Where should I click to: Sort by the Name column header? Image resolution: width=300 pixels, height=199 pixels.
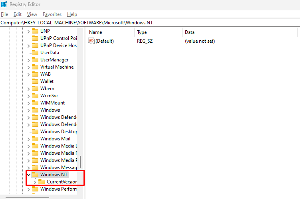tap(111, 32)
